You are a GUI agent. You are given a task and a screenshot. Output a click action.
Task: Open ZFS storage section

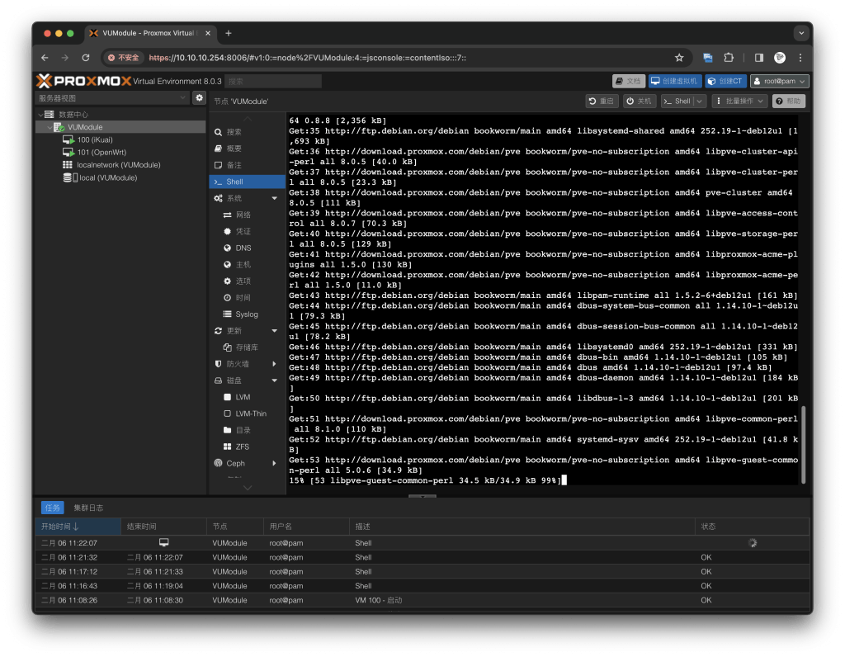pyautogui.click(x=242, y=447)
